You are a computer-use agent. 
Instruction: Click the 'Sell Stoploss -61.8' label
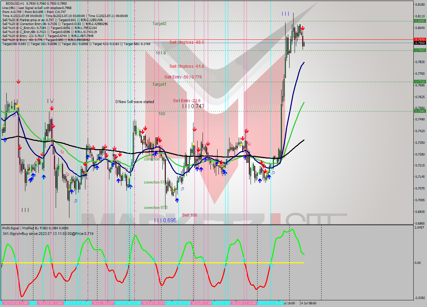coord(186,66)
